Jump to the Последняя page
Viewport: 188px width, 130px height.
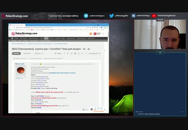click(94, 53)
